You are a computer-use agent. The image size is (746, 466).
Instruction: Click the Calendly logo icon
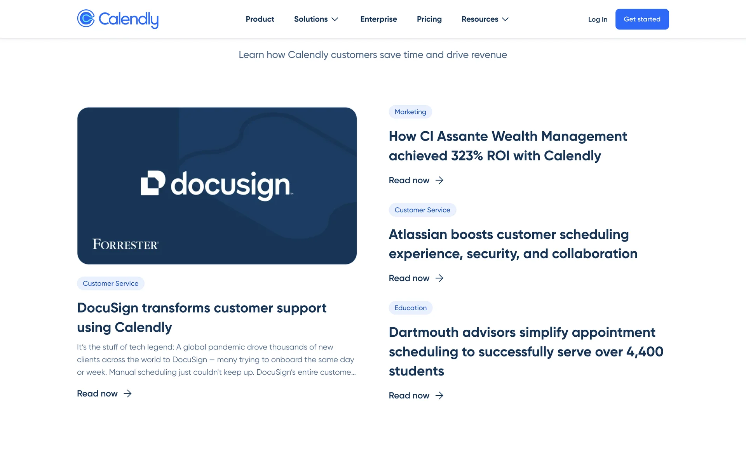click(86, 18)
